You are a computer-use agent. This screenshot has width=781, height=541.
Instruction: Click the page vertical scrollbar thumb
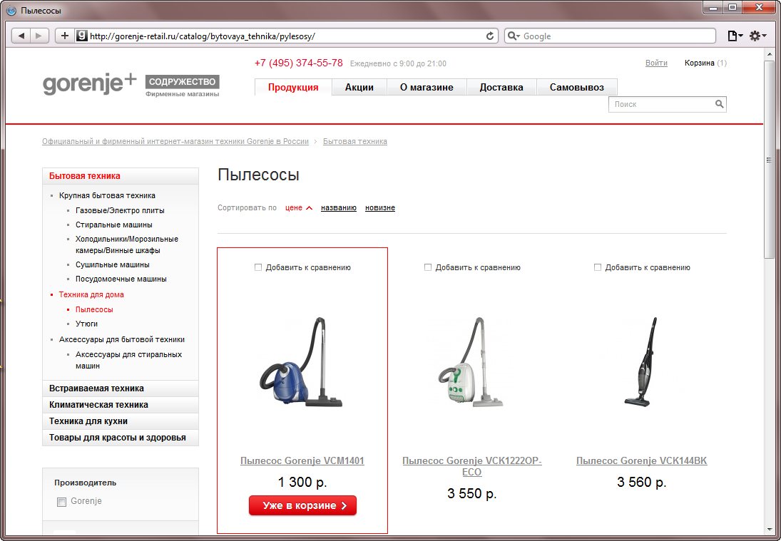click(x=769, y=159)
